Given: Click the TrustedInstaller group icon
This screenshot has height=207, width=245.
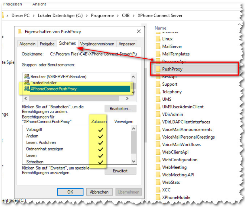Looking at the screenshot, I should tap(27, 82).
